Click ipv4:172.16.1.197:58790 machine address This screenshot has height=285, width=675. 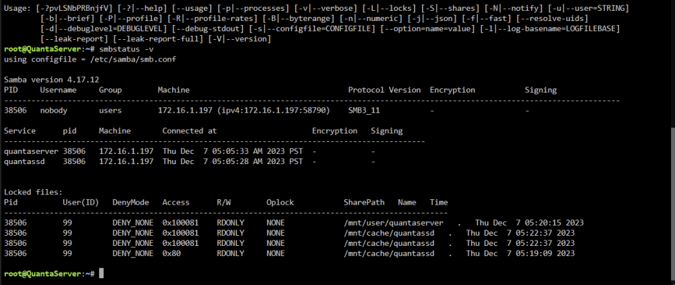coord(272,111)
